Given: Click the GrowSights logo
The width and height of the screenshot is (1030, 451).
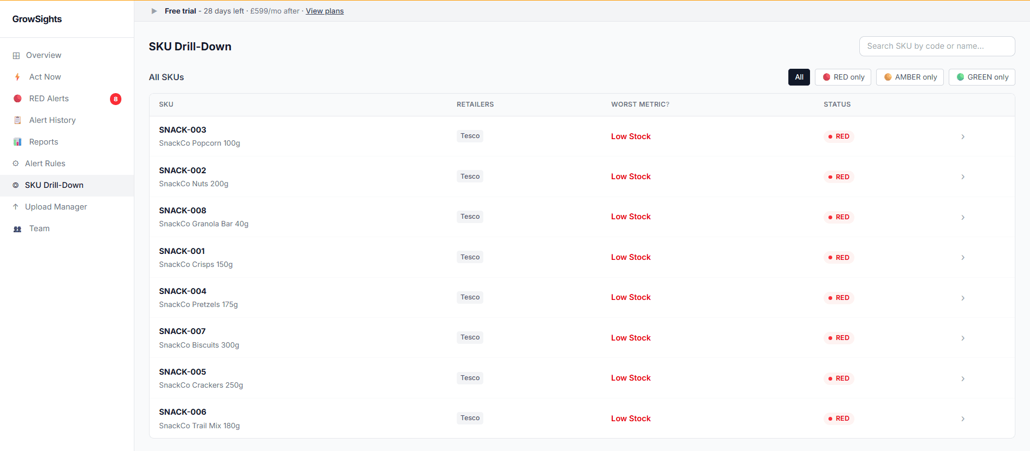Looking at the screenshot, I should point(37,19).
